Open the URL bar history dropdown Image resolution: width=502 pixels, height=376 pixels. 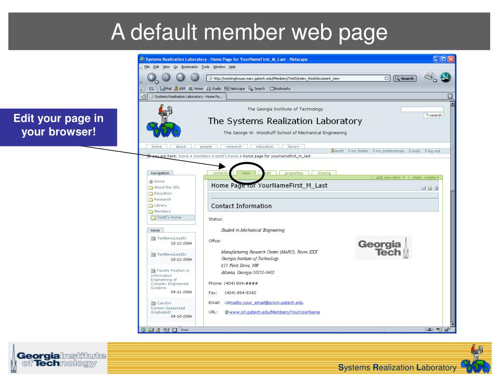click(x=386, y=78)
